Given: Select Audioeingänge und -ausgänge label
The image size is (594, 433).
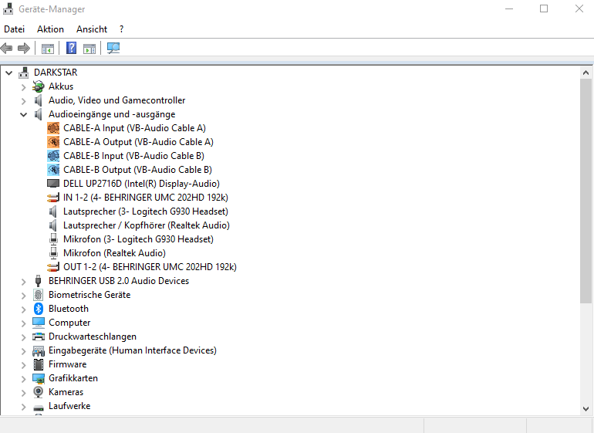Looking at the screenshot, I should [x=112, y=114].
